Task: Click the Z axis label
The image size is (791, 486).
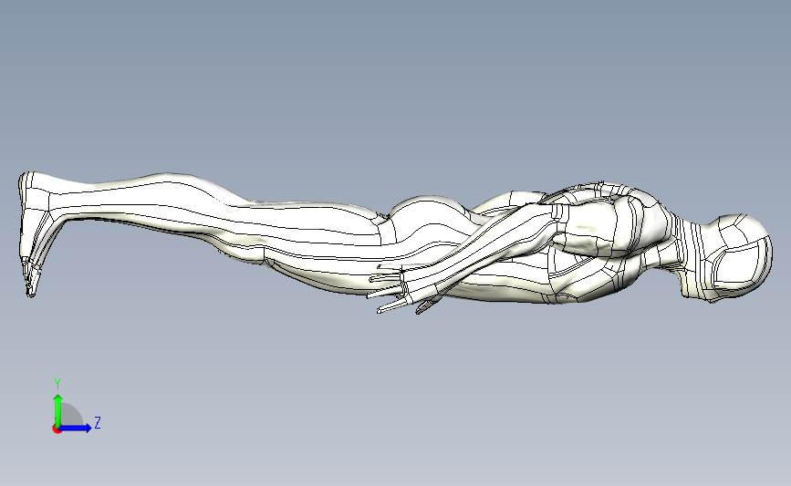Action: pyautogui.click(x=98, y=422)
